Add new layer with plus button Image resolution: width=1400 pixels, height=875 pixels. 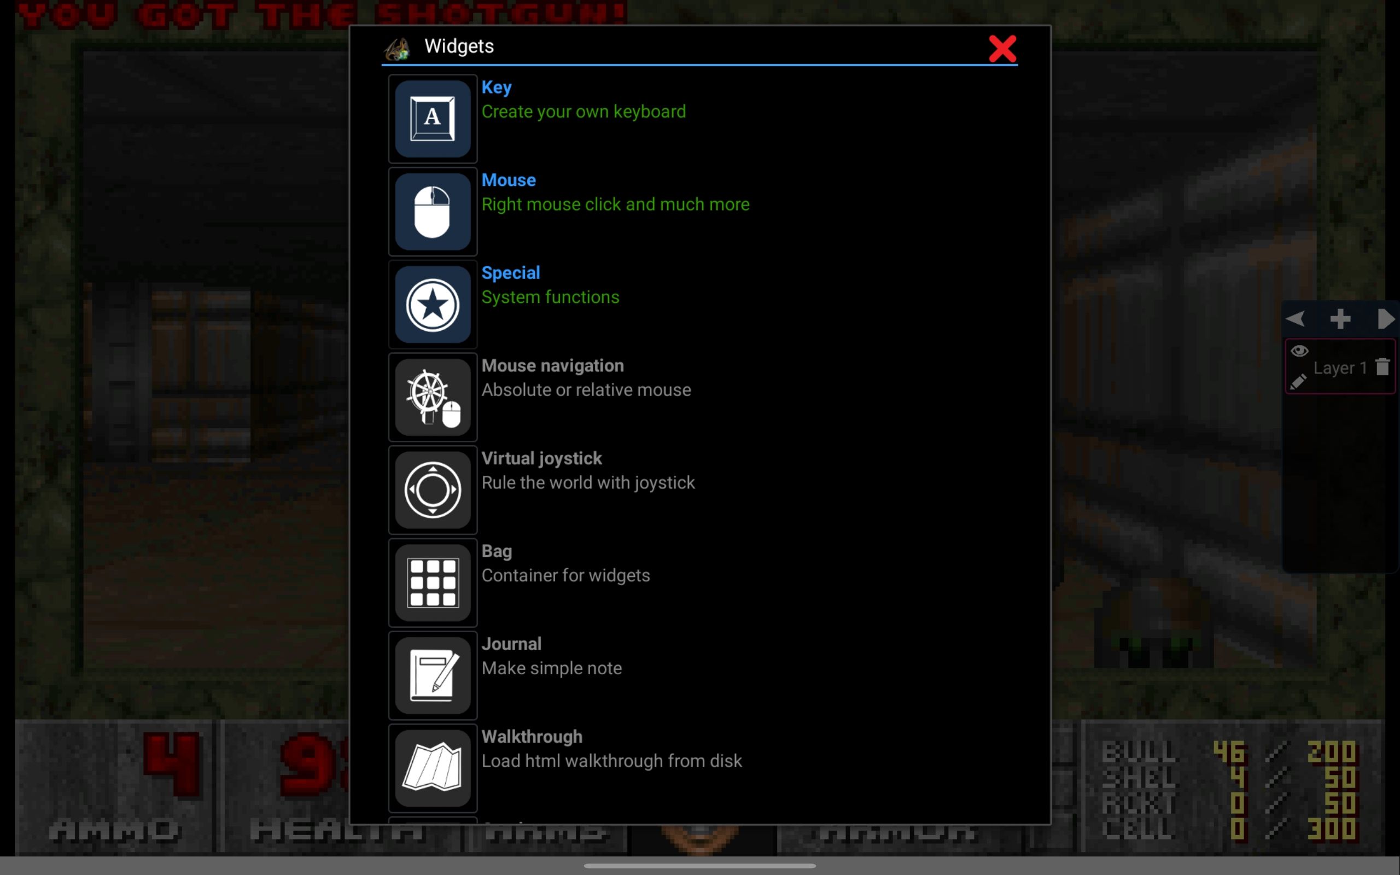point(1340,318)
